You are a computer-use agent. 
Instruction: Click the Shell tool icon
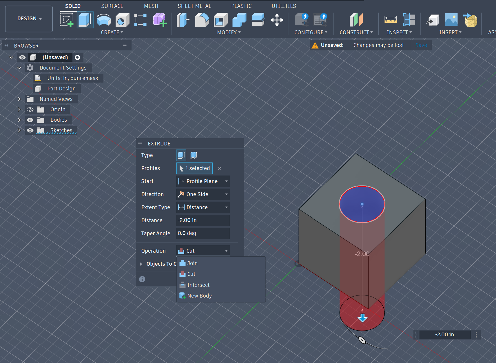[x=220, y=20]
